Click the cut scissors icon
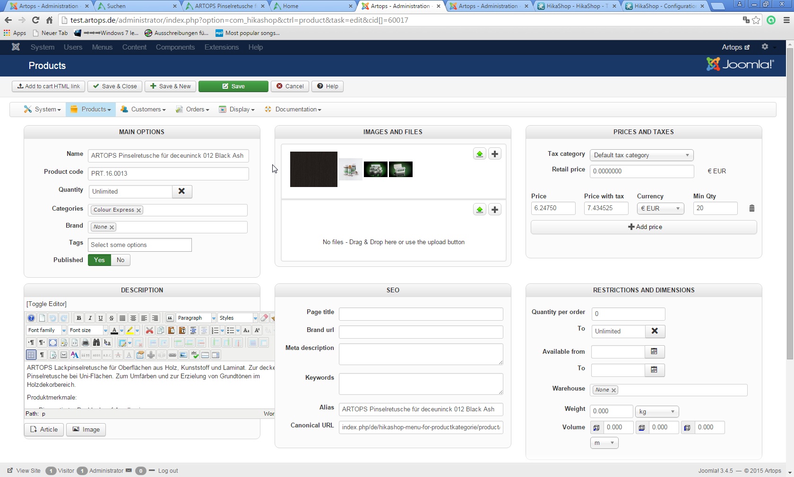Viewport: 794px width, 477px height. pos(149,330)
